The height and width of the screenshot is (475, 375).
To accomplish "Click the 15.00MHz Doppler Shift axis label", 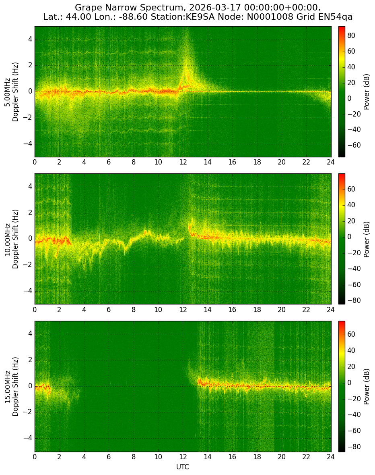I will 11,387.
